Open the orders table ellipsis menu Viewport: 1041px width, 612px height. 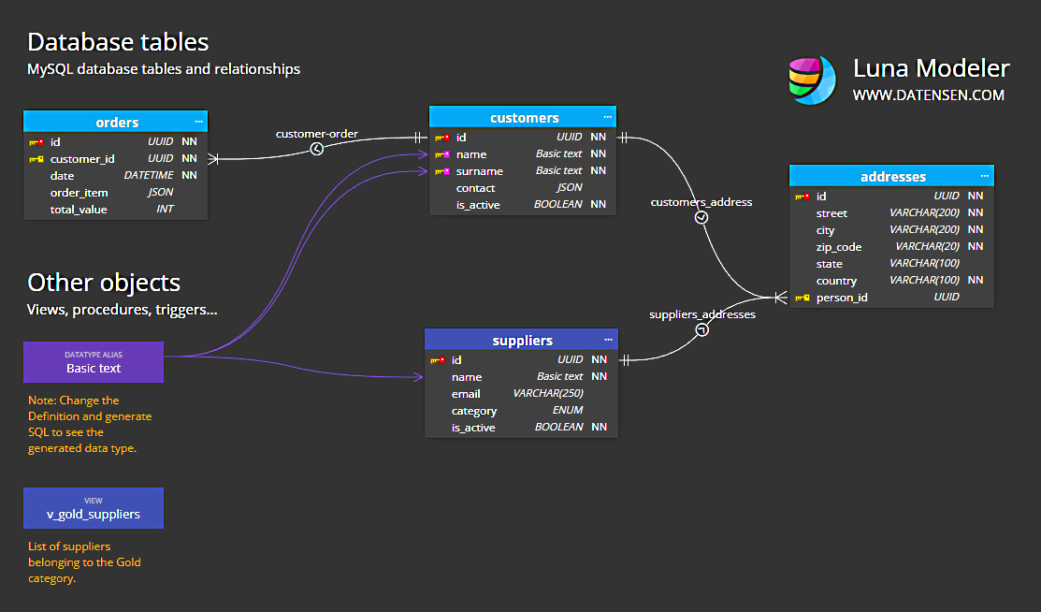[x=198, y=122]
